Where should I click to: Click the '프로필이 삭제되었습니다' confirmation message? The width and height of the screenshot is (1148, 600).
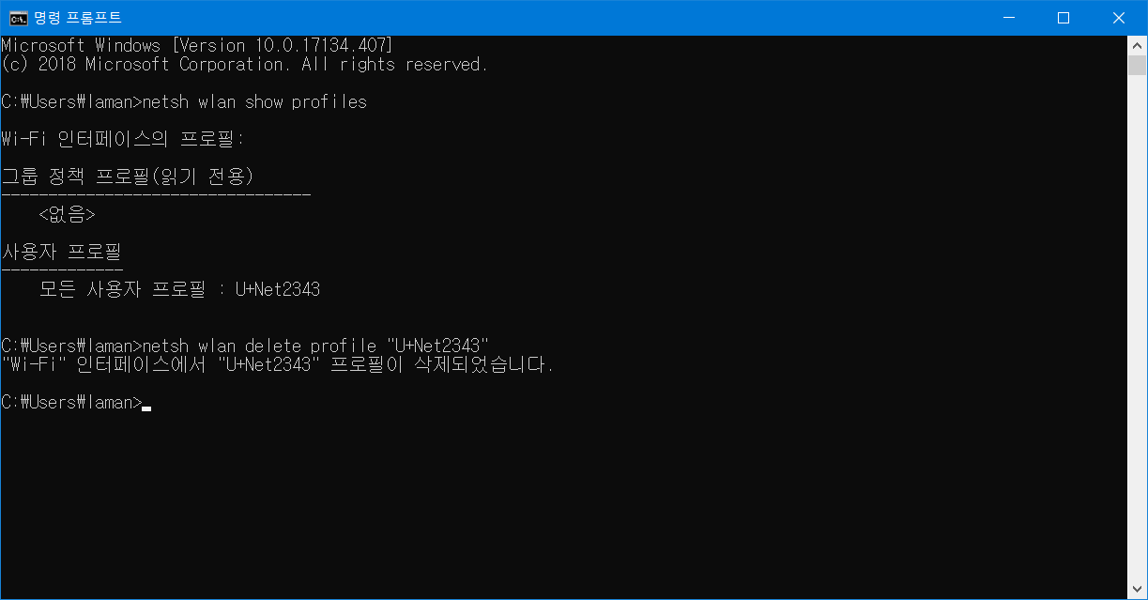[442, 364]
